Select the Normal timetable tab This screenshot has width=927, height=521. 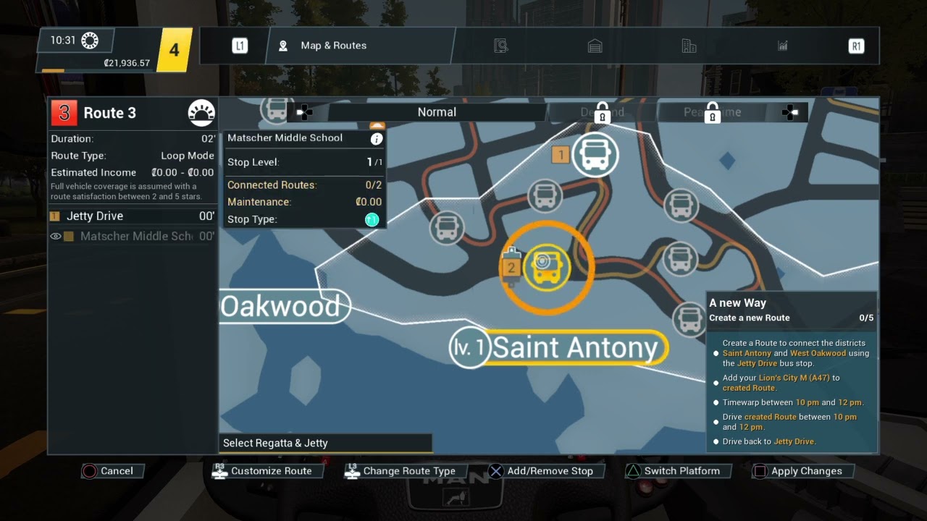pyautogui.click(x=437, y=112)
